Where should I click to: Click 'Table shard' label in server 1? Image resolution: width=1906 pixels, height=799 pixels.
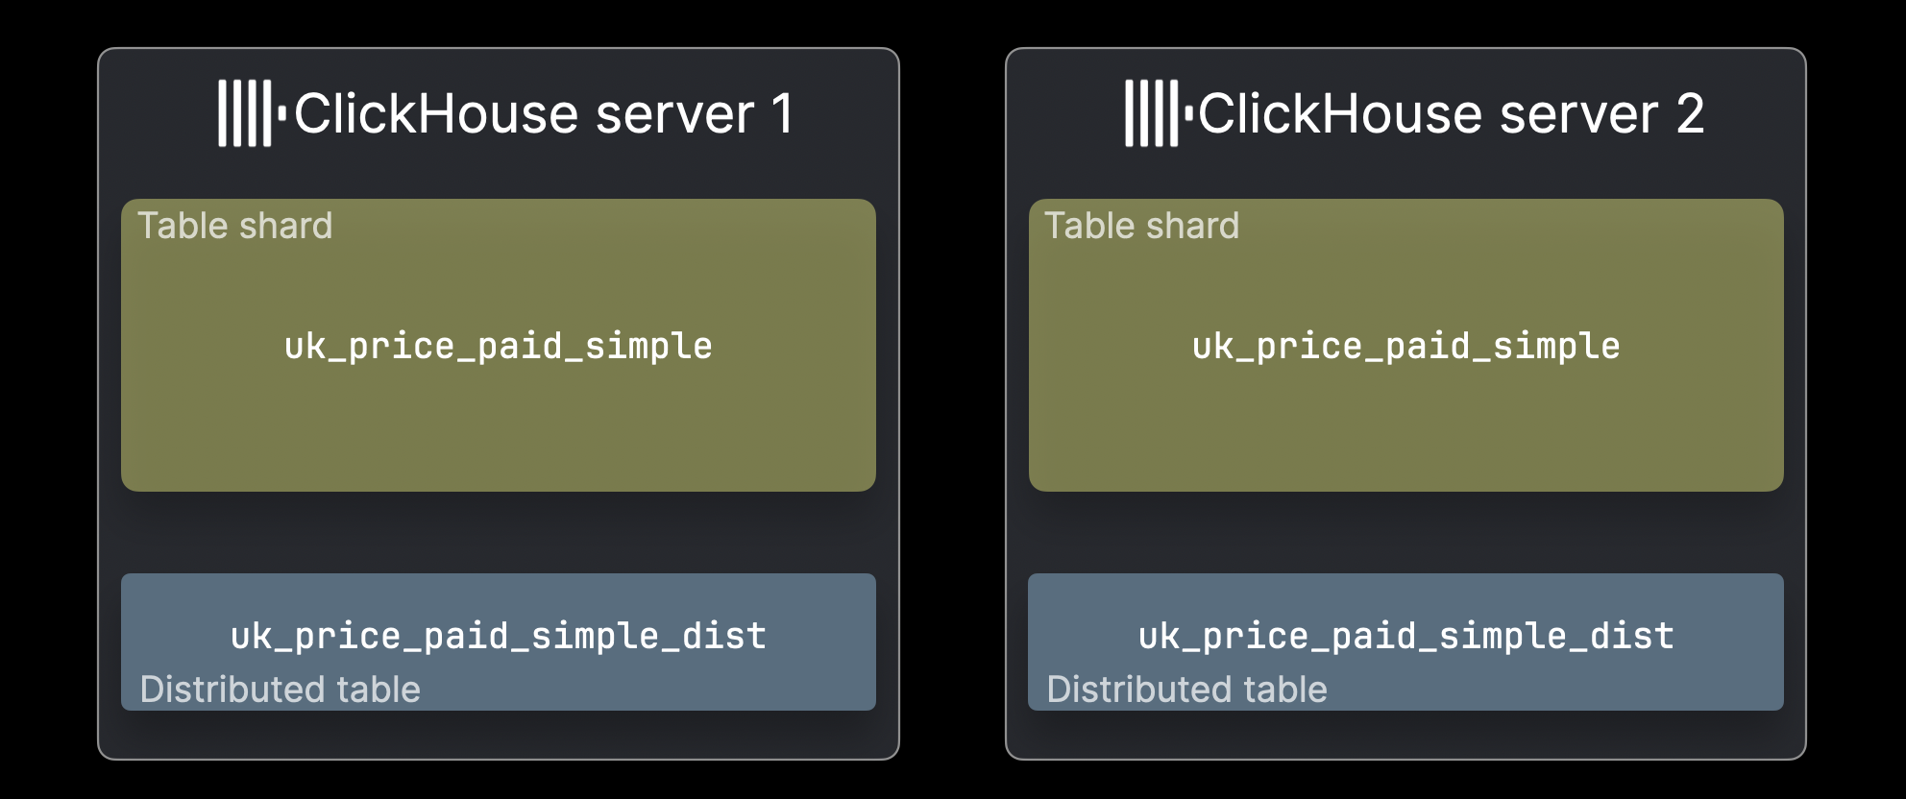[235, 226]
